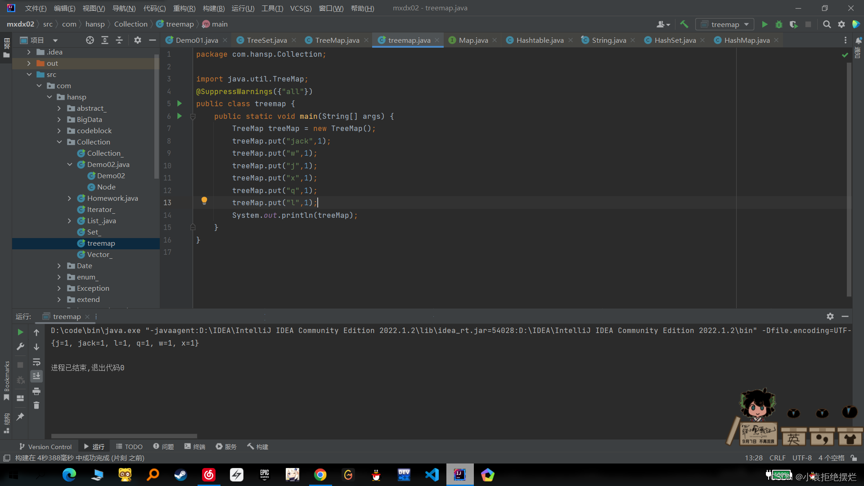The image size is (864, 486).
Task: Clear console output with trash icon
Action: tap(36, 405)
